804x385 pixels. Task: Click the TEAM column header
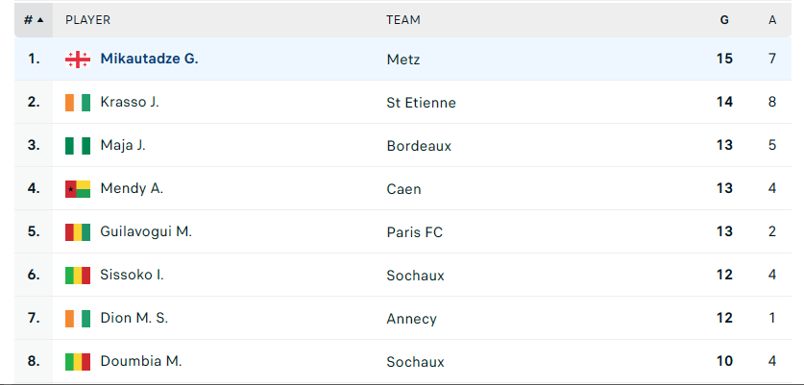click(403, 20)
